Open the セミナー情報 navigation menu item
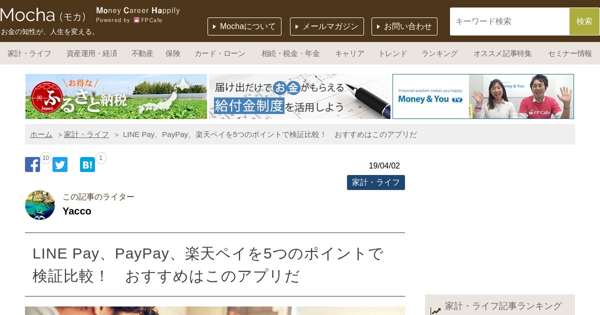This screenshot has width=600, height=315. (x=570, y=53)
